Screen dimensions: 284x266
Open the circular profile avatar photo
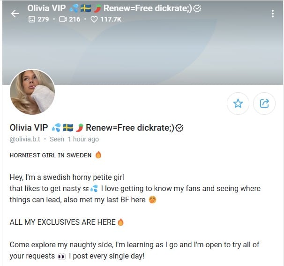pos(32,92)
